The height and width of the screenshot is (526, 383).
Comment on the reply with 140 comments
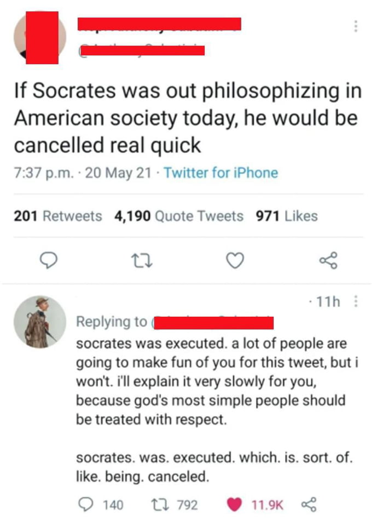pyautogui.click(x=85, y=504)
